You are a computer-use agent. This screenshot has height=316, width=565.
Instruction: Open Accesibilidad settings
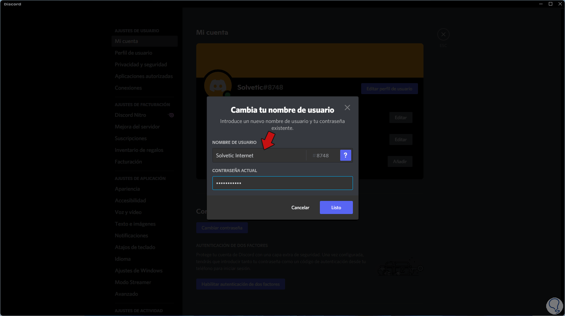click(145, 201)
